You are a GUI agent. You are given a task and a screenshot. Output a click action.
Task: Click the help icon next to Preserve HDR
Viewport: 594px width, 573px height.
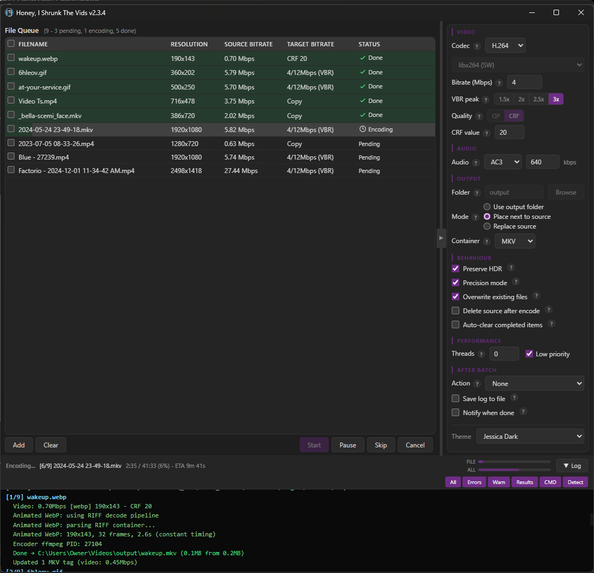tap(511, 268)
